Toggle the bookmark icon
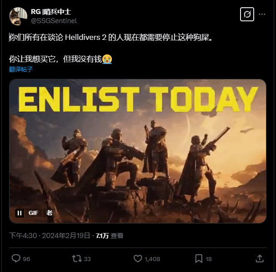The image size is (276, 272). [199, 259]
